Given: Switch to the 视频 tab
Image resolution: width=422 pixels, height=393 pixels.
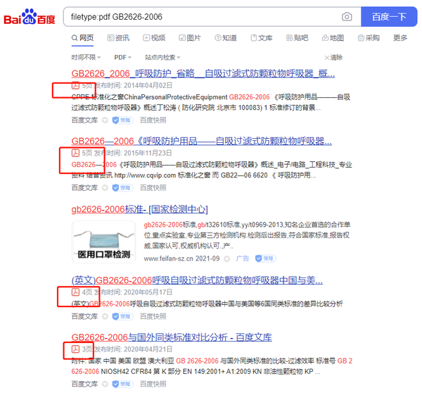Looking at the screenshot, I should pyautogui.click(x=154, y=38).
